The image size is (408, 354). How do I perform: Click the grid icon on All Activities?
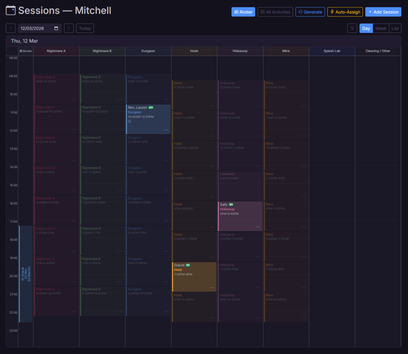click(262, 12)
